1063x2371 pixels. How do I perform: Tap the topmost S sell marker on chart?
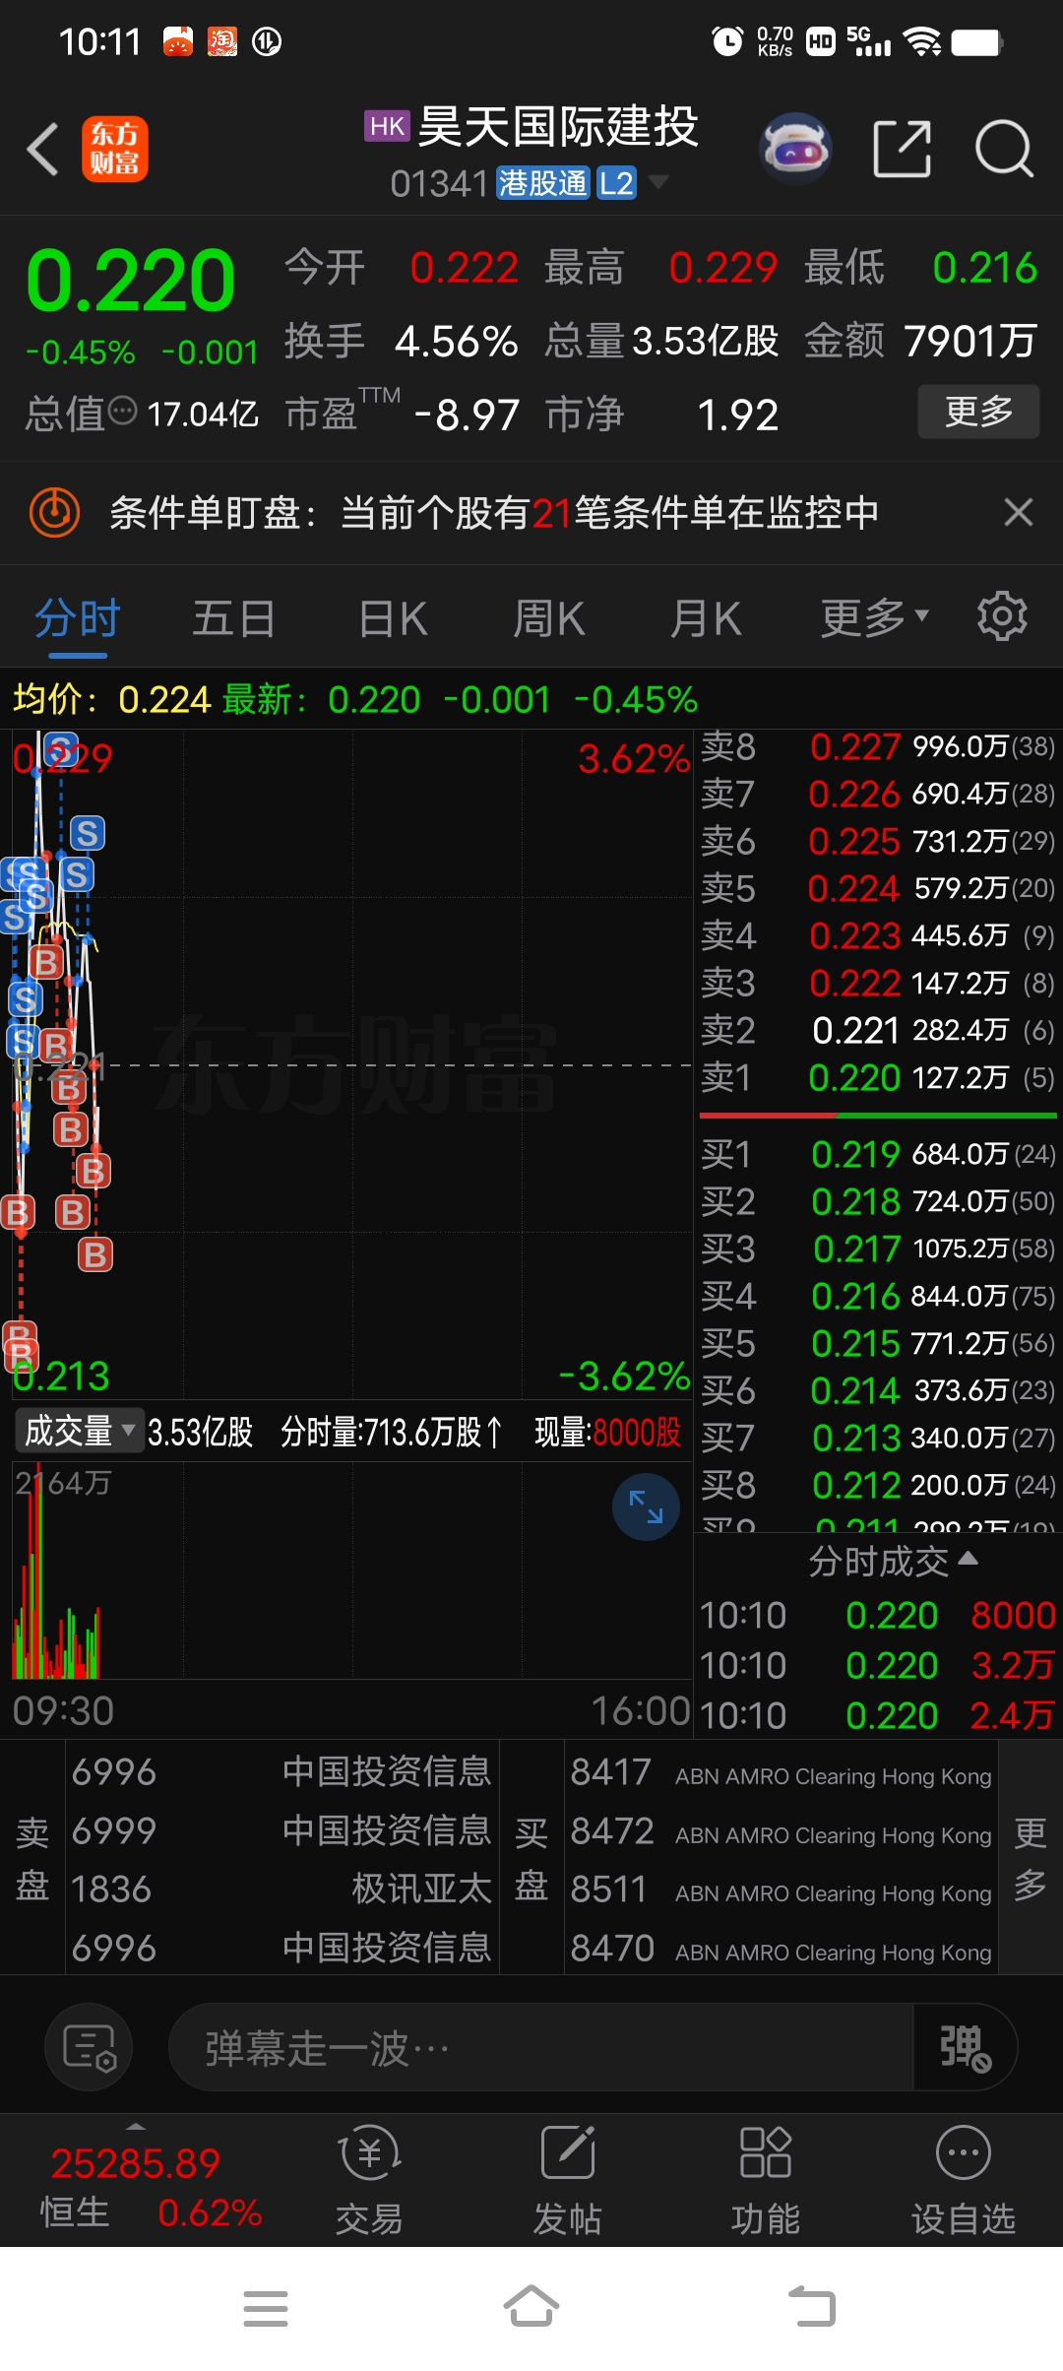click(61, 748)
